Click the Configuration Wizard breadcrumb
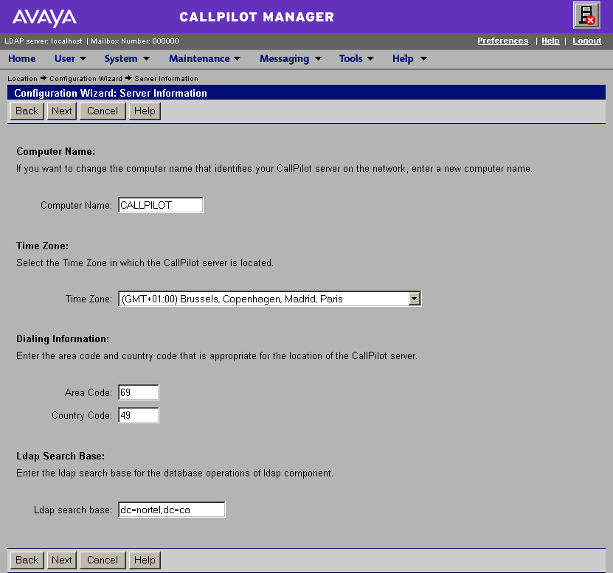 coord(86,79)
